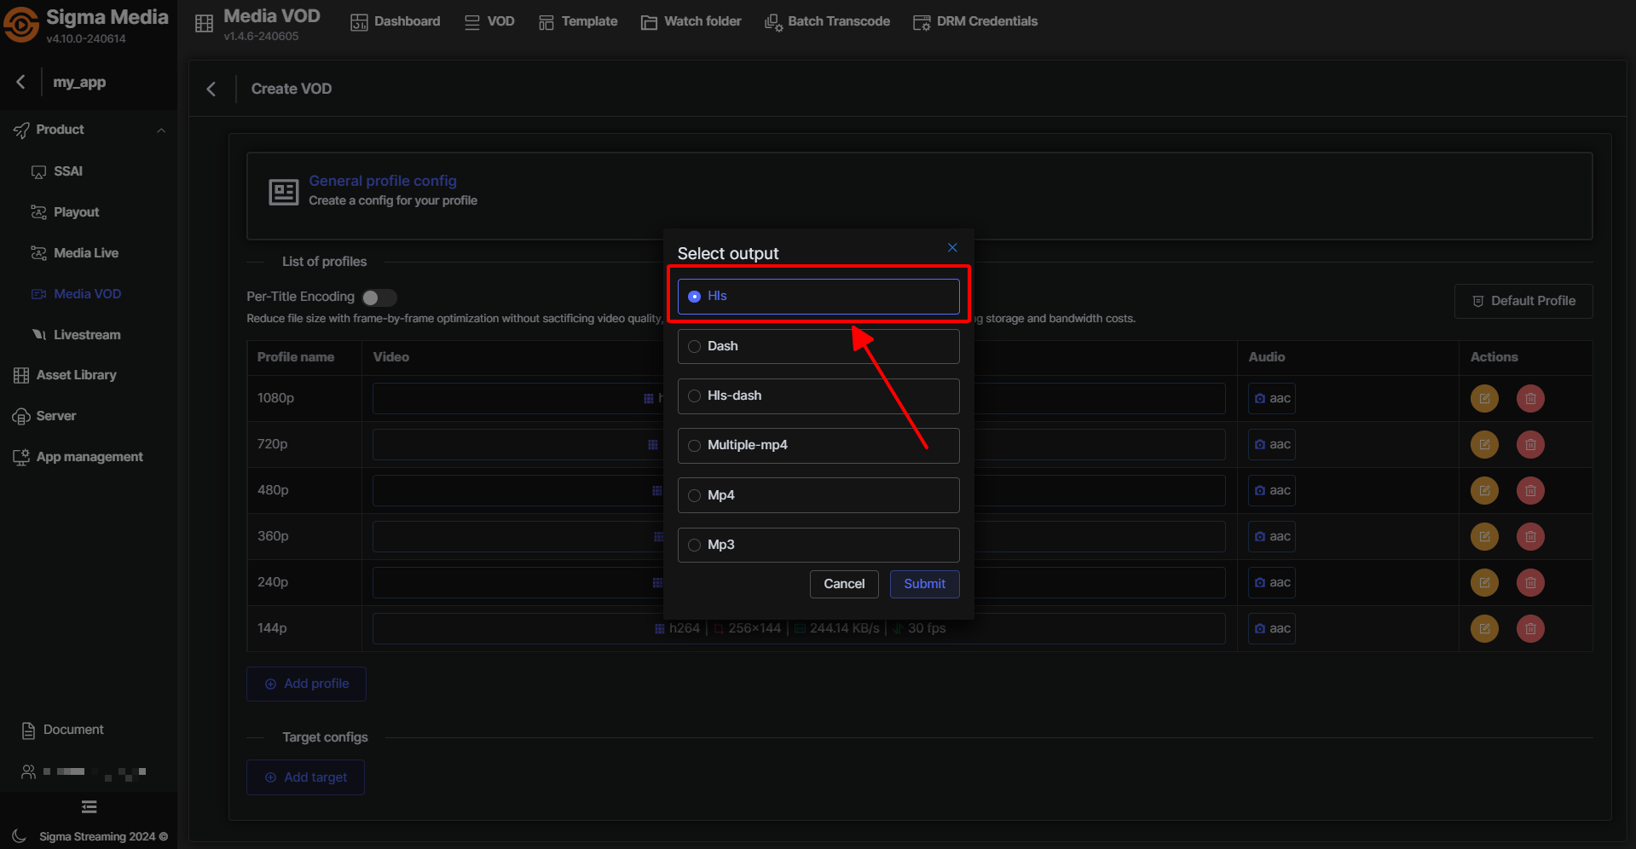Screen dimensions: 1636x849
Task: Open the Default Profile selector
Action: click(x=1523, y=301)
